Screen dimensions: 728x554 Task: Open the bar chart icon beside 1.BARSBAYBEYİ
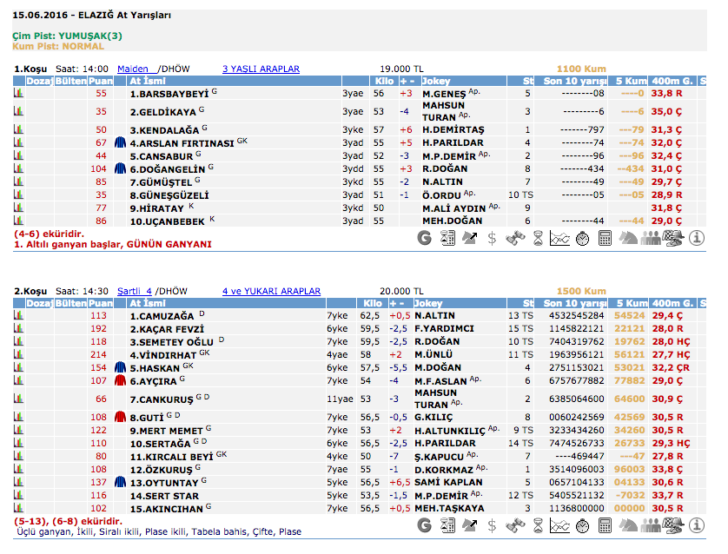(17, 94)
